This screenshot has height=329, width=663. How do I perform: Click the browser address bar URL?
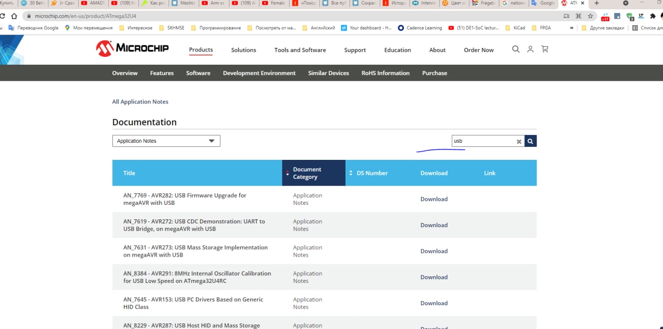85,16
